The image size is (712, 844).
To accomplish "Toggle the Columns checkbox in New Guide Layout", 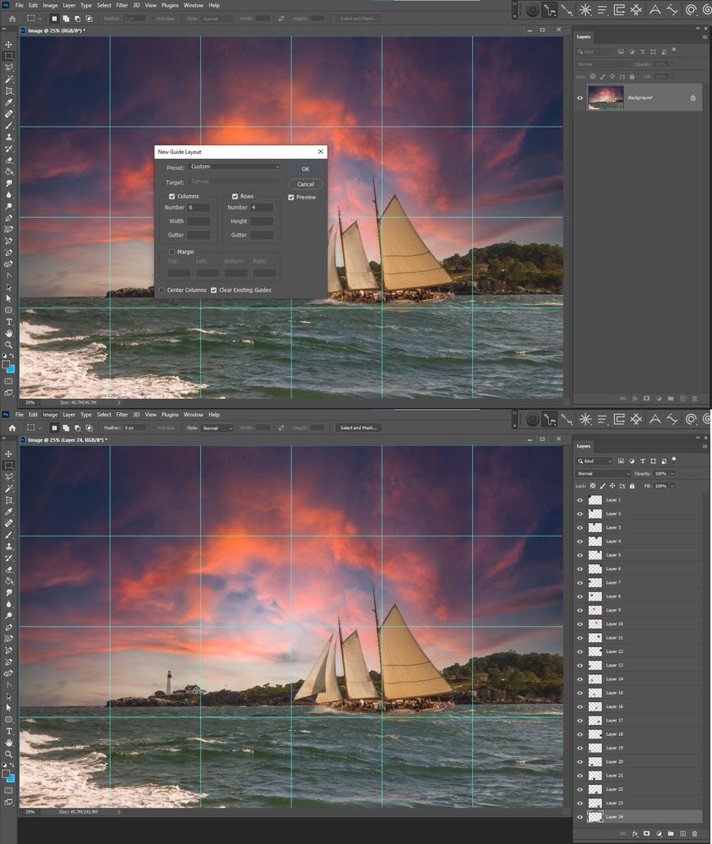I will [171, 197].
